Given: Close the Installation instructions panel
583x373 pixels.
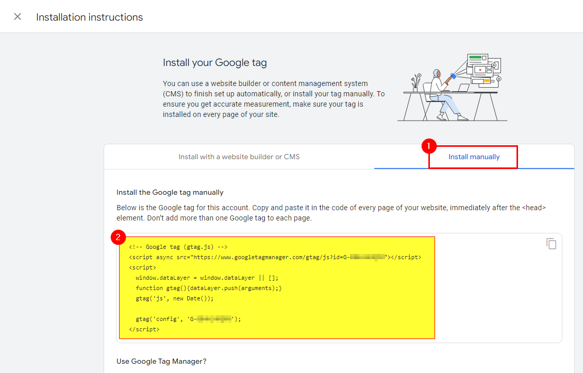Looking at the screenshot, I should click(18, 16).
